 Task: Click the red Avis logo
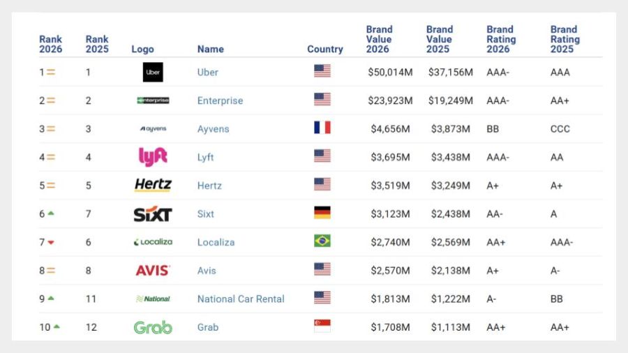153,271
